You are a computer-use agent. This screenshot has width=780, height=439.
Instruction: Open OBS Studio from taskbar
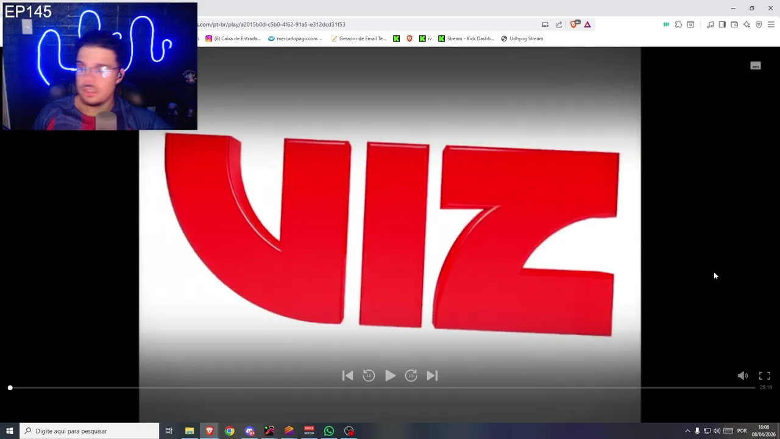pos(349,431)
